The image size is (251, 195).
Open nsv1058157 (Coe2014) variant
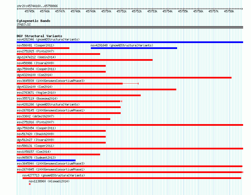34,152
